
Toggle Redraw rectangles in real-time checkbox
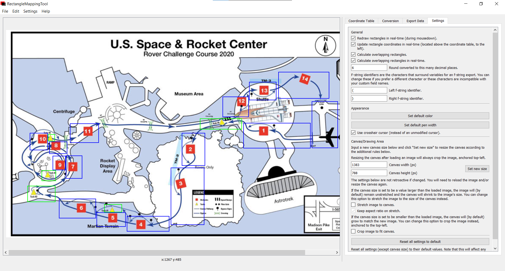(x=353, y=38)
